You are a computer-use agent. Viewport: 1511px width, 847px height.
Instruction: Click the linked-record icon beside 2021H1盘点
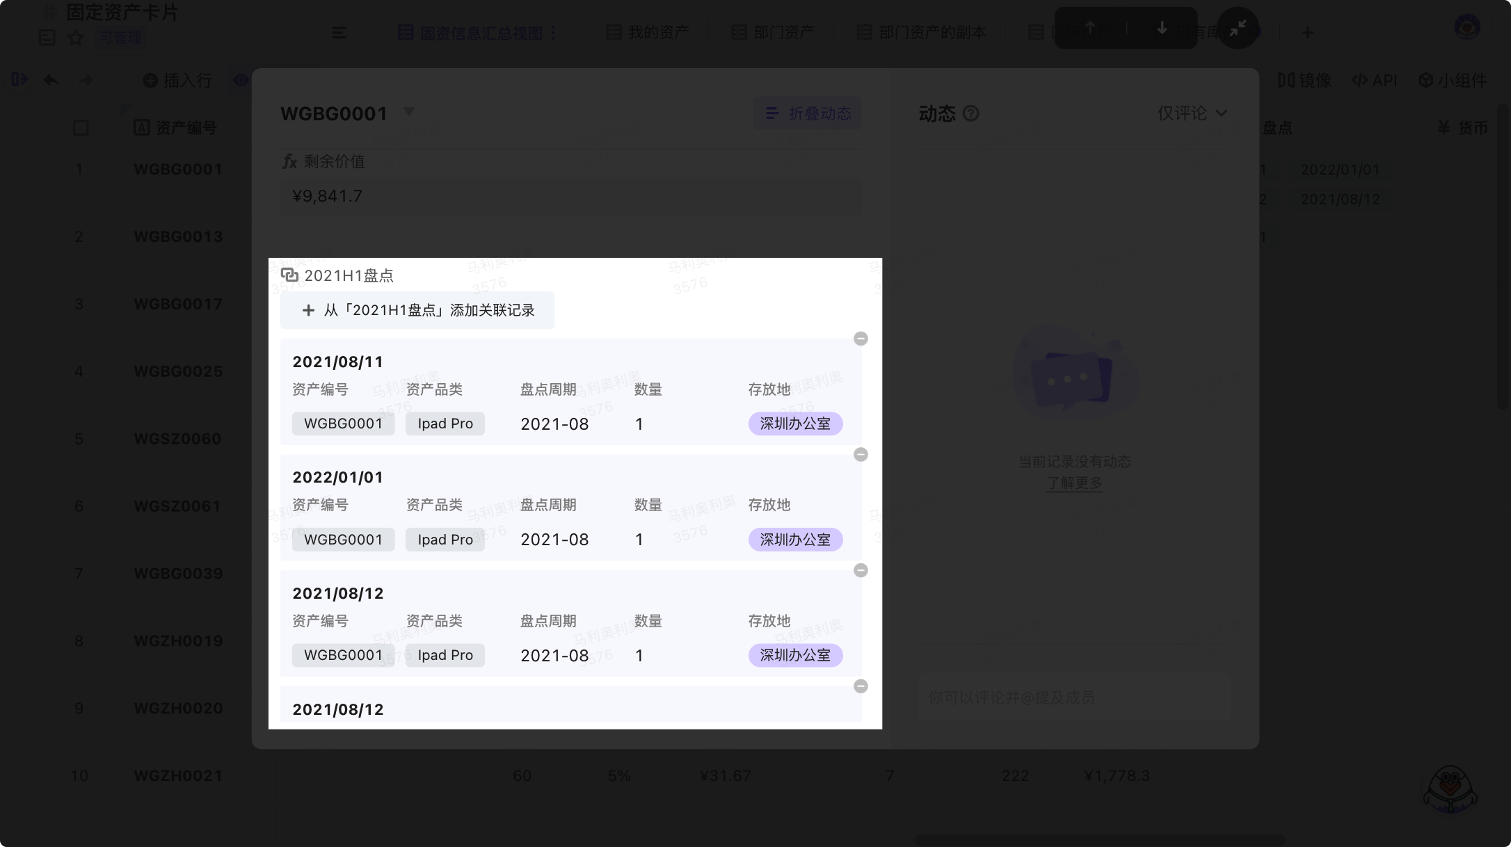pyautogui.click(x=289, y=275)
